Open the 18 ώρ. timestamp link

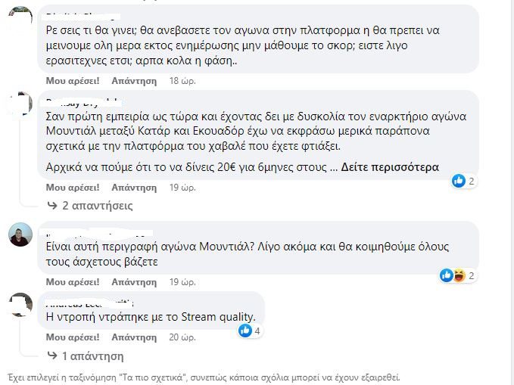pyautogui.click(x=182, y=81)
